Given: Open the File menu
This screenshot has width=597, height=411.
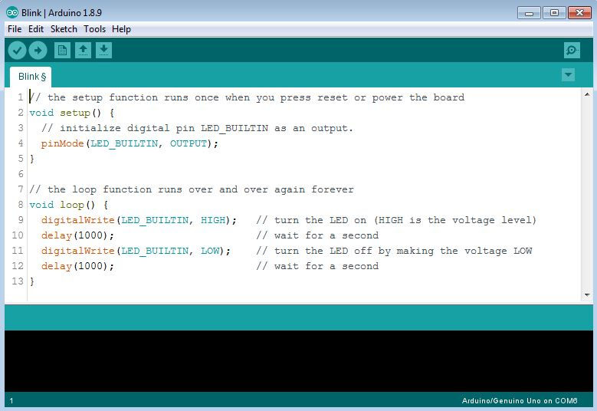Looking at the screenshot, I should 15,29.
